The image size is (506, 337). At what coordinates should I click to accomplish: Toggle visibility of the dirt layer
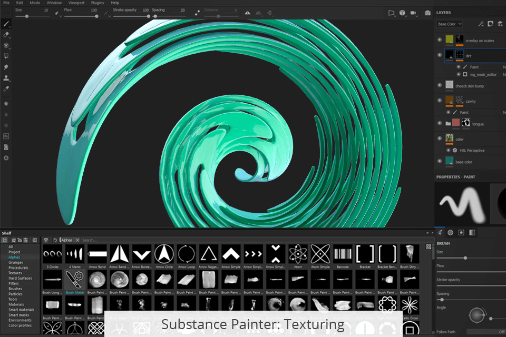pyautogui.click(x=439, y=55)
